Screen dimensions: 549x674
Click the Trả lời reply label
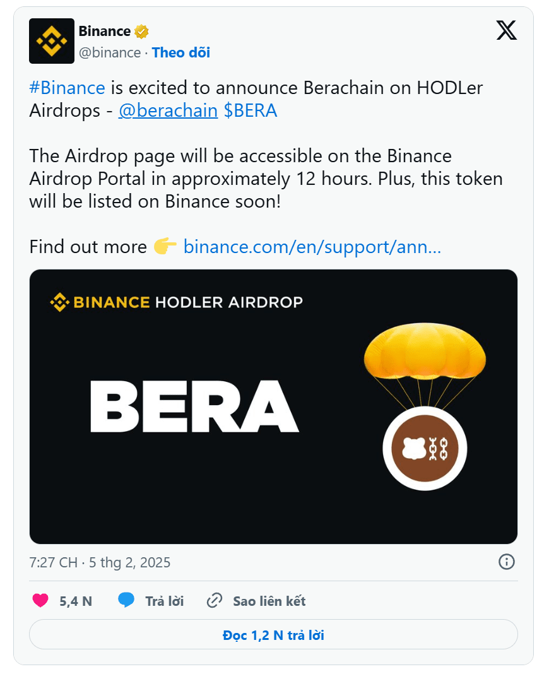pos(164,601)
